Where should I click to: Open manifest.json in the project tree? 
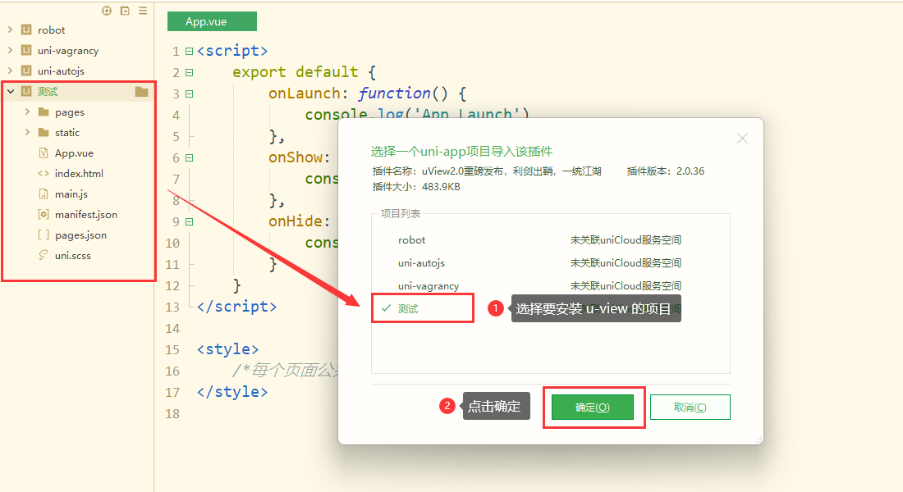click(86, 214)
